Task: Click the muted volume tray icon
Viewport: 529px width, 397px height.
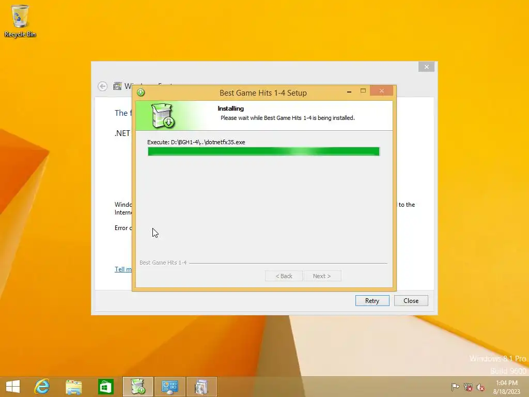Action: 480,387
